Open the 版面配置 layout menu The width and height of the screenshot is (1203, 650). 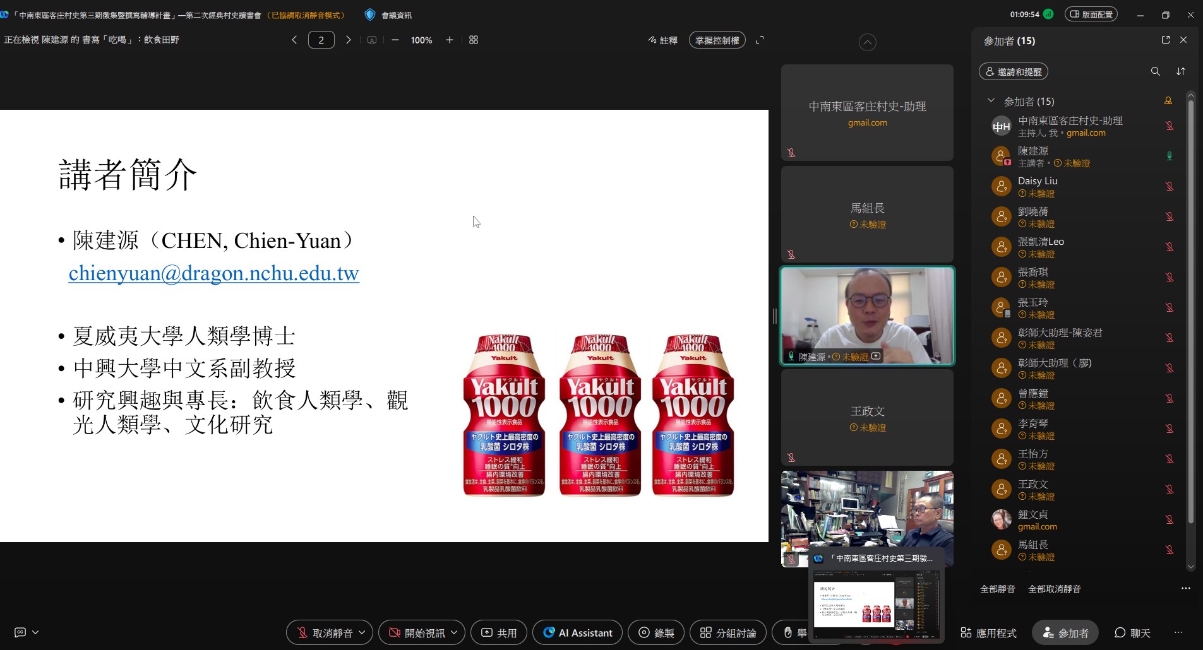click(x=1092, y=13)
